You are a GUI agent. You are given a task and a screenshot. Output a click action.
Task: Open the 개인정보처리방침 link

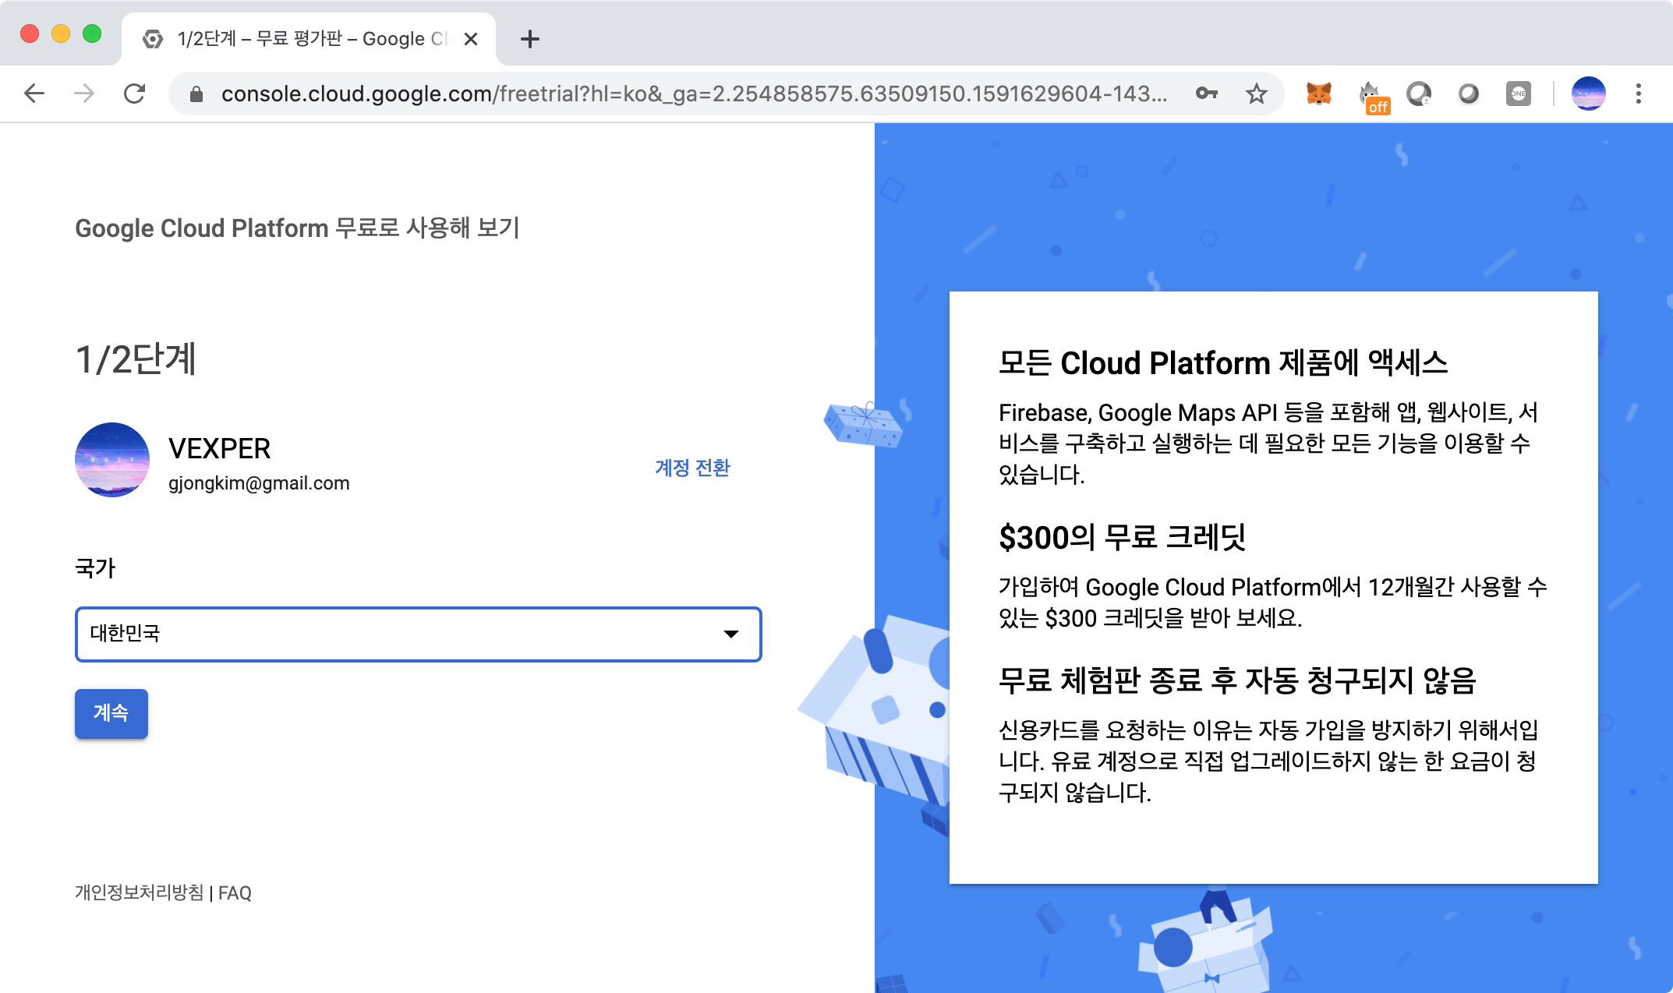[139, 892]
